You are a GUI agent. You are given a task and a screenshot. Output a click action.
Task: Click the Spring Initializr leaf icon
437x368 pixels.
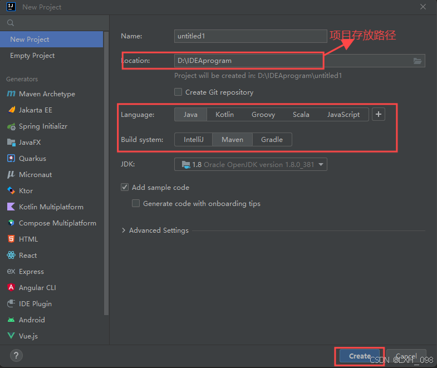[12, 126]
